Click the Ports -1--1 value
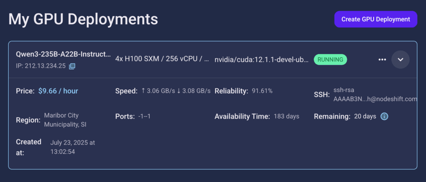 [144, 116]
